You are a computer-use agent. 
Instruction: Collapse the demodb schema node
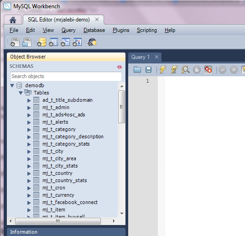[12, 86]
